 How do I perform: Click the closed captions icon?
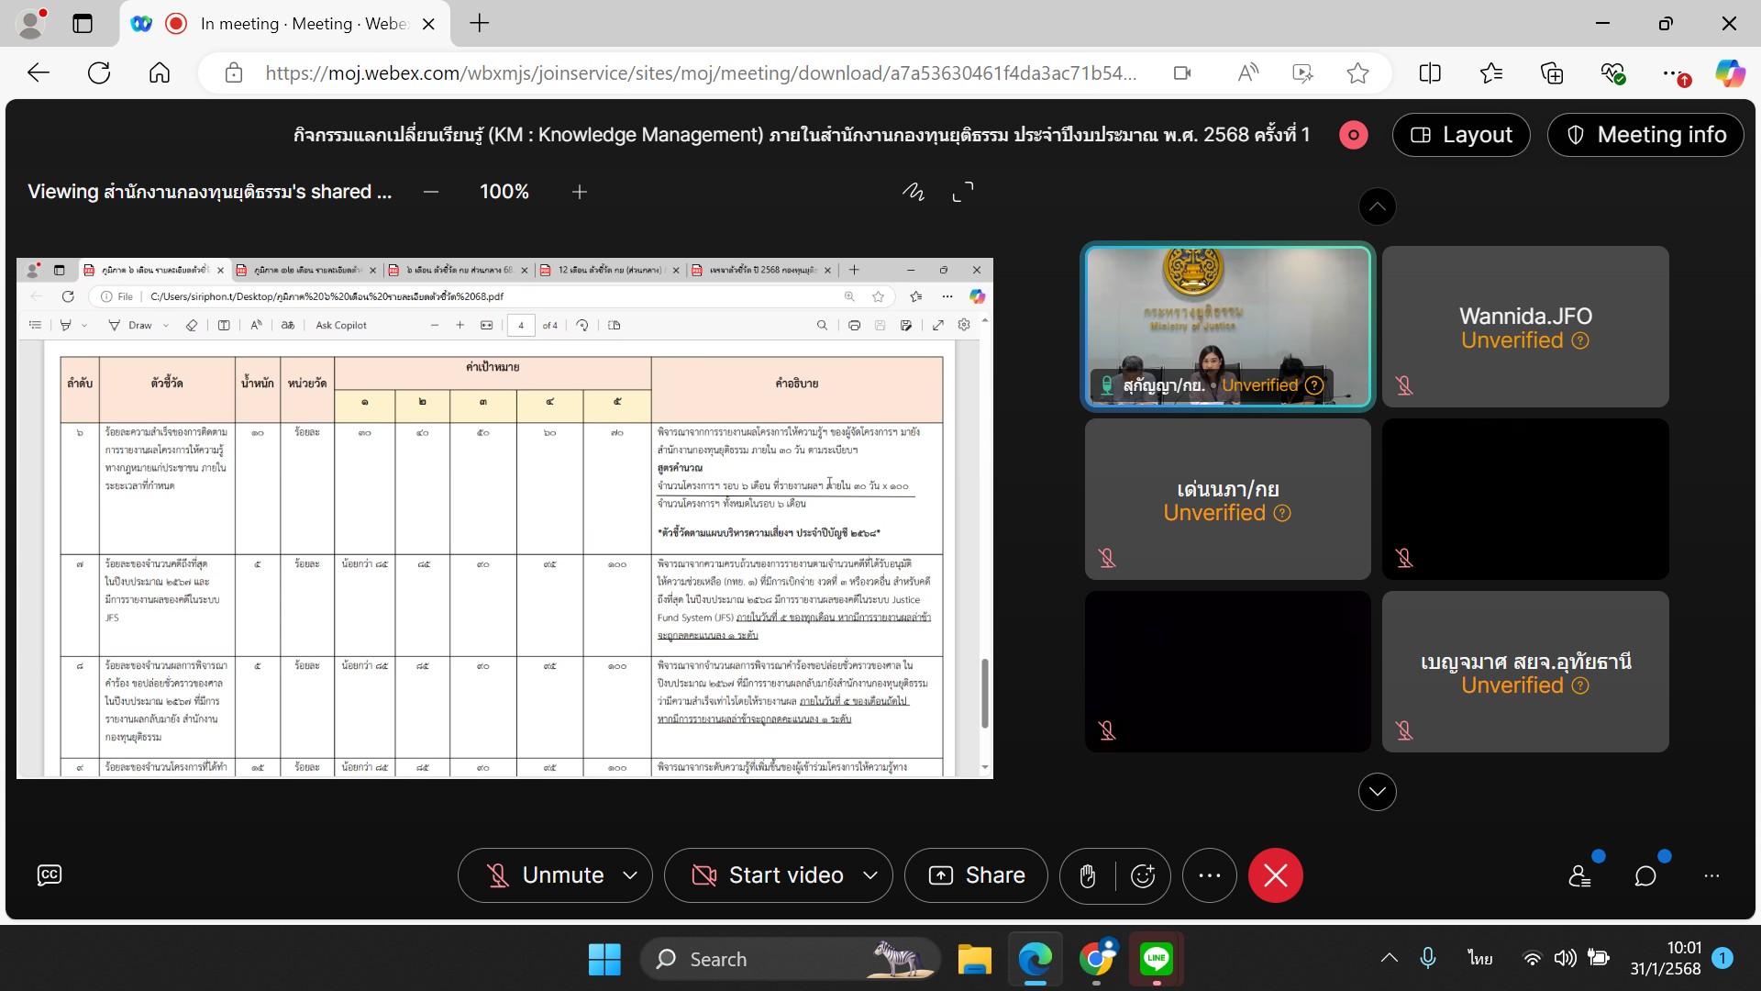pos(50,875)
